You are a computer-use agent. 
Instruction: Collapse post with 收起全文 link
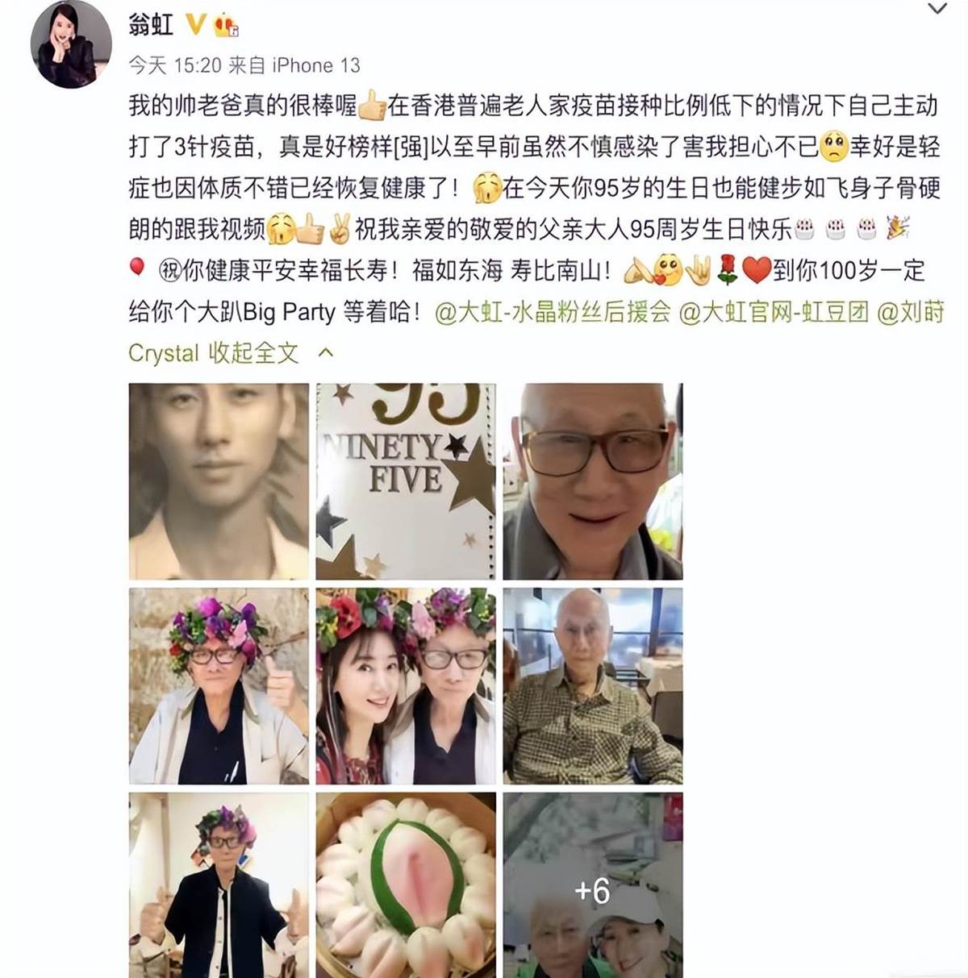[254, 353]
